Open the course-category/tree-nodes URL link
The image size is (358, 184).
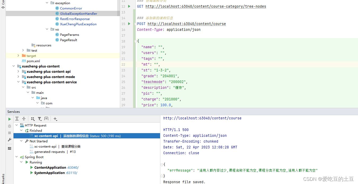pyautogui.click(x=206, y=6)
